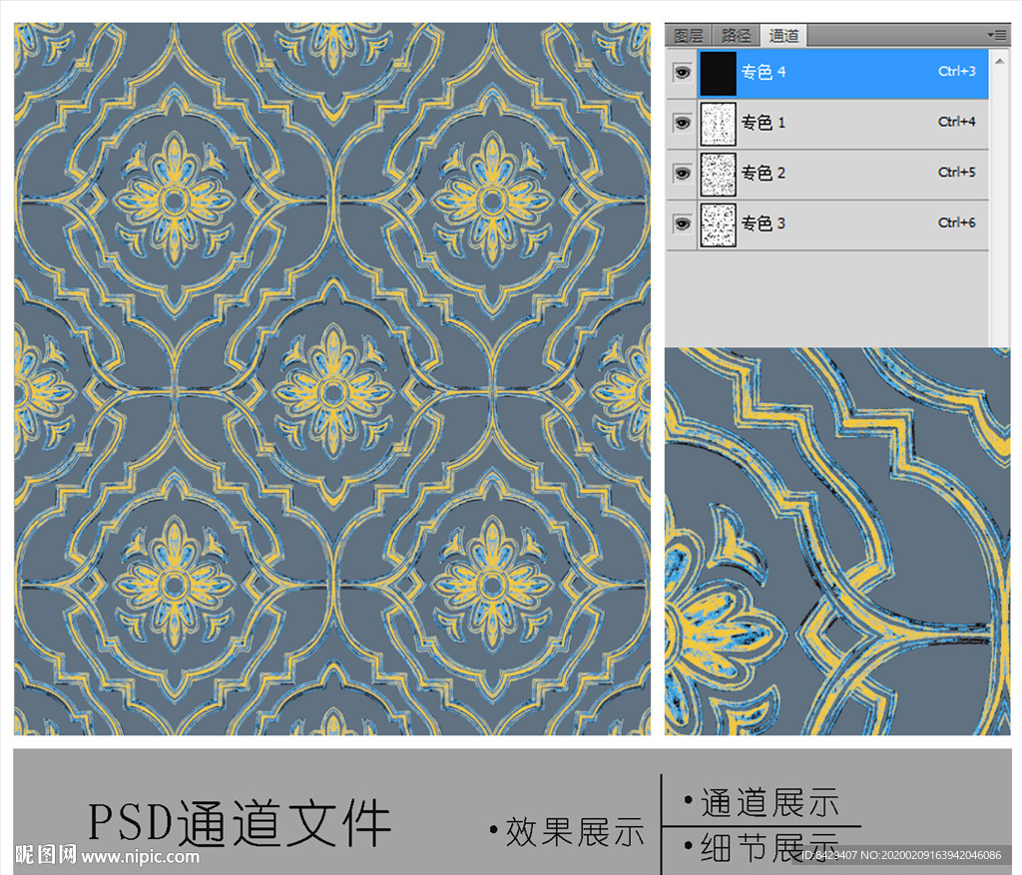Viewport: 1022px width, 875px height.
Task: Toggle visibility of 专色 2 channel
Action: point(682,174)
